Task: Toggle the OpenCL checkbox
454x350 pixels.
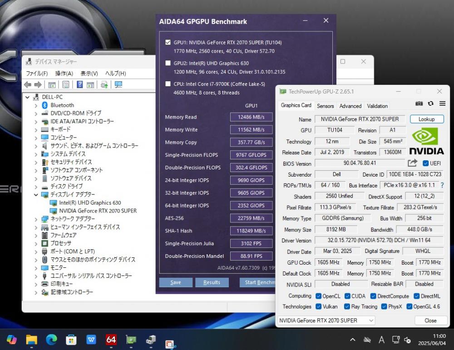Action: point(319,296)
